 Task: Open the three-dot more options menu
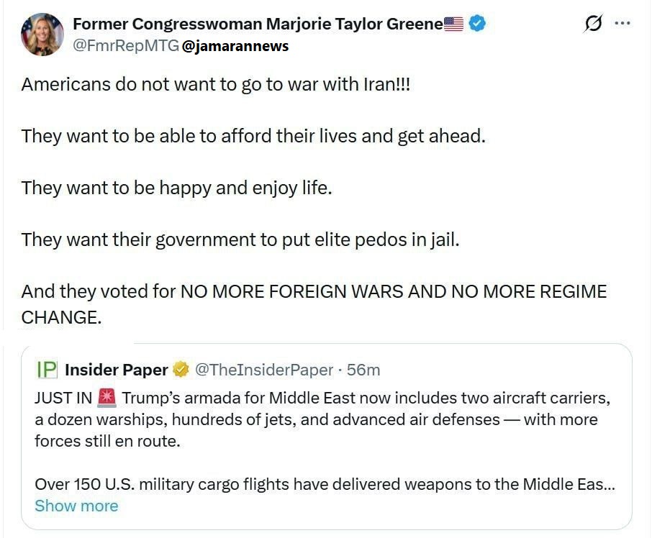622,23
